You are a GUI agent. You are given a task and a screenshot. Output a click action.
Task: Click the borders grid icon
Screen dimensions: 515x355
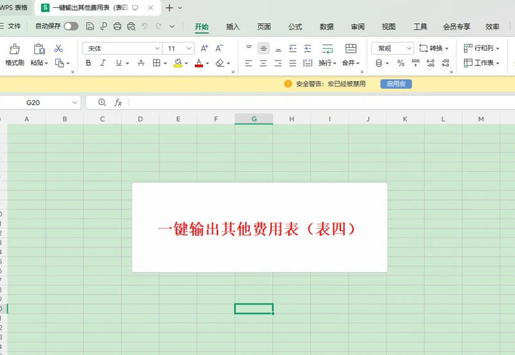click(156, 62)
